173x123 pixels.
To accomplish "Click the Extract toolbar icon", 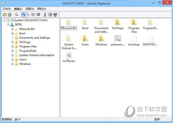I will [10, 14].
